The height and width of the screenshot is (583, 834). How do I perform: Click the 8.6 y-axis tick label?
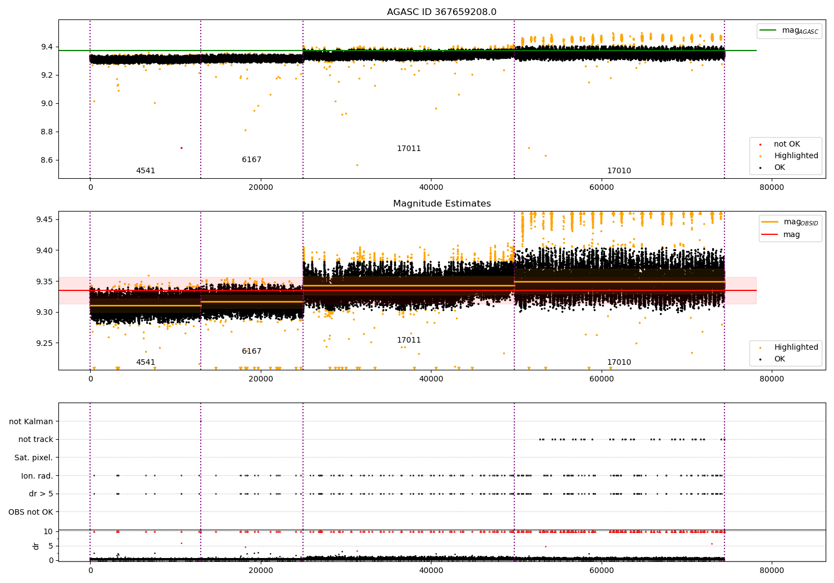[x=47, y=160]
